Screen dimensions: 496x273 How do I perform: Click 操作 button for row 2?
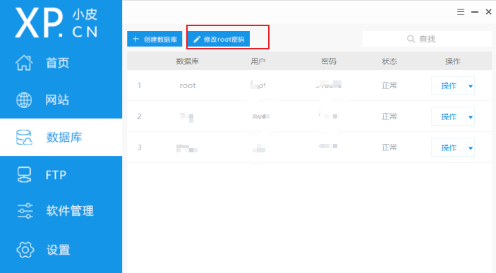click(x=449, y=116)
